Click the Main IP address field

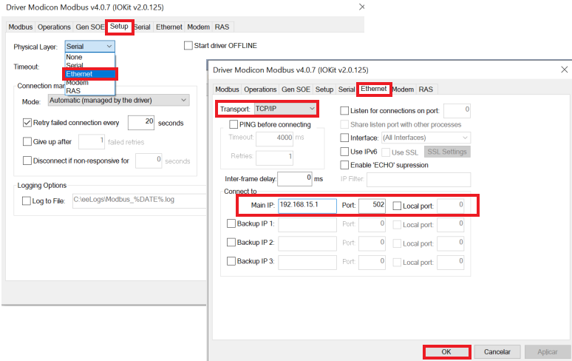click(x=307, y=205)
